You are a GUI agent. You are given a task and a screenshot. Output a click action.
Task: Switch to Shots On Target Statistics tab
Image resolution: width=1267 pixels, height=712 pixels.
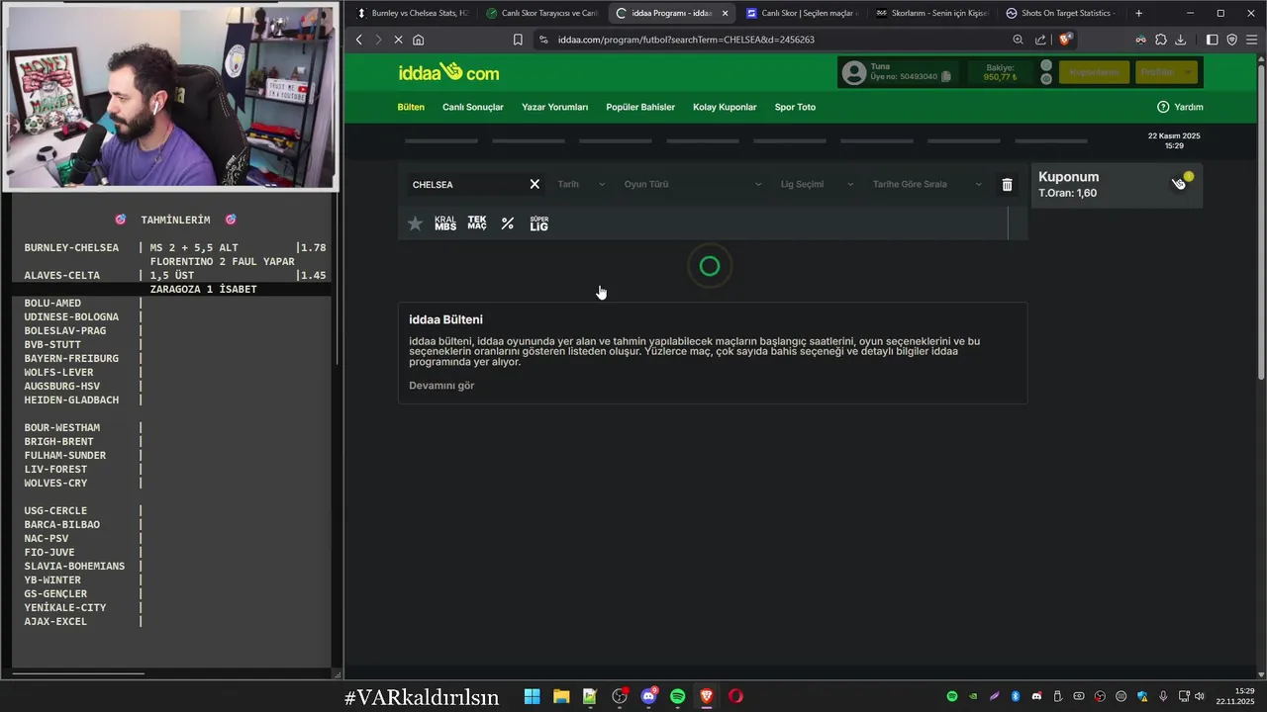(1061, 13)
